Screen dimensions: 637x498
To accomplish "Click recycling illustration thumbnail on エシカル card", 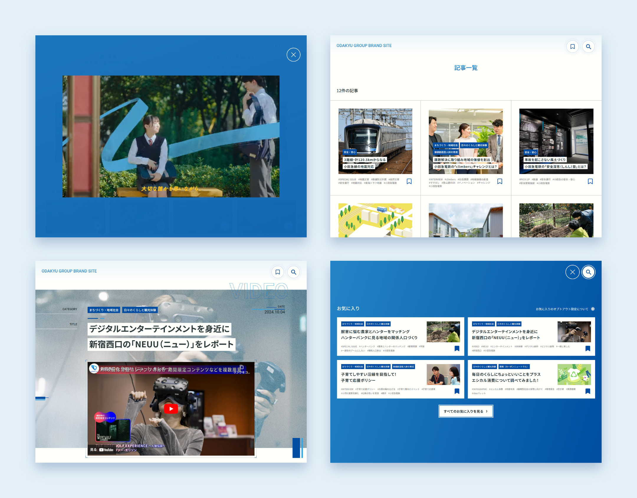I will [574, 374].
